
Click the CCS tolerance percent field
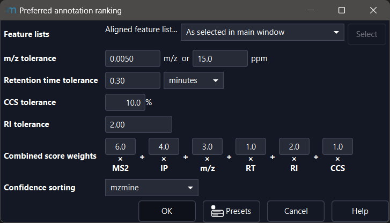125,102
